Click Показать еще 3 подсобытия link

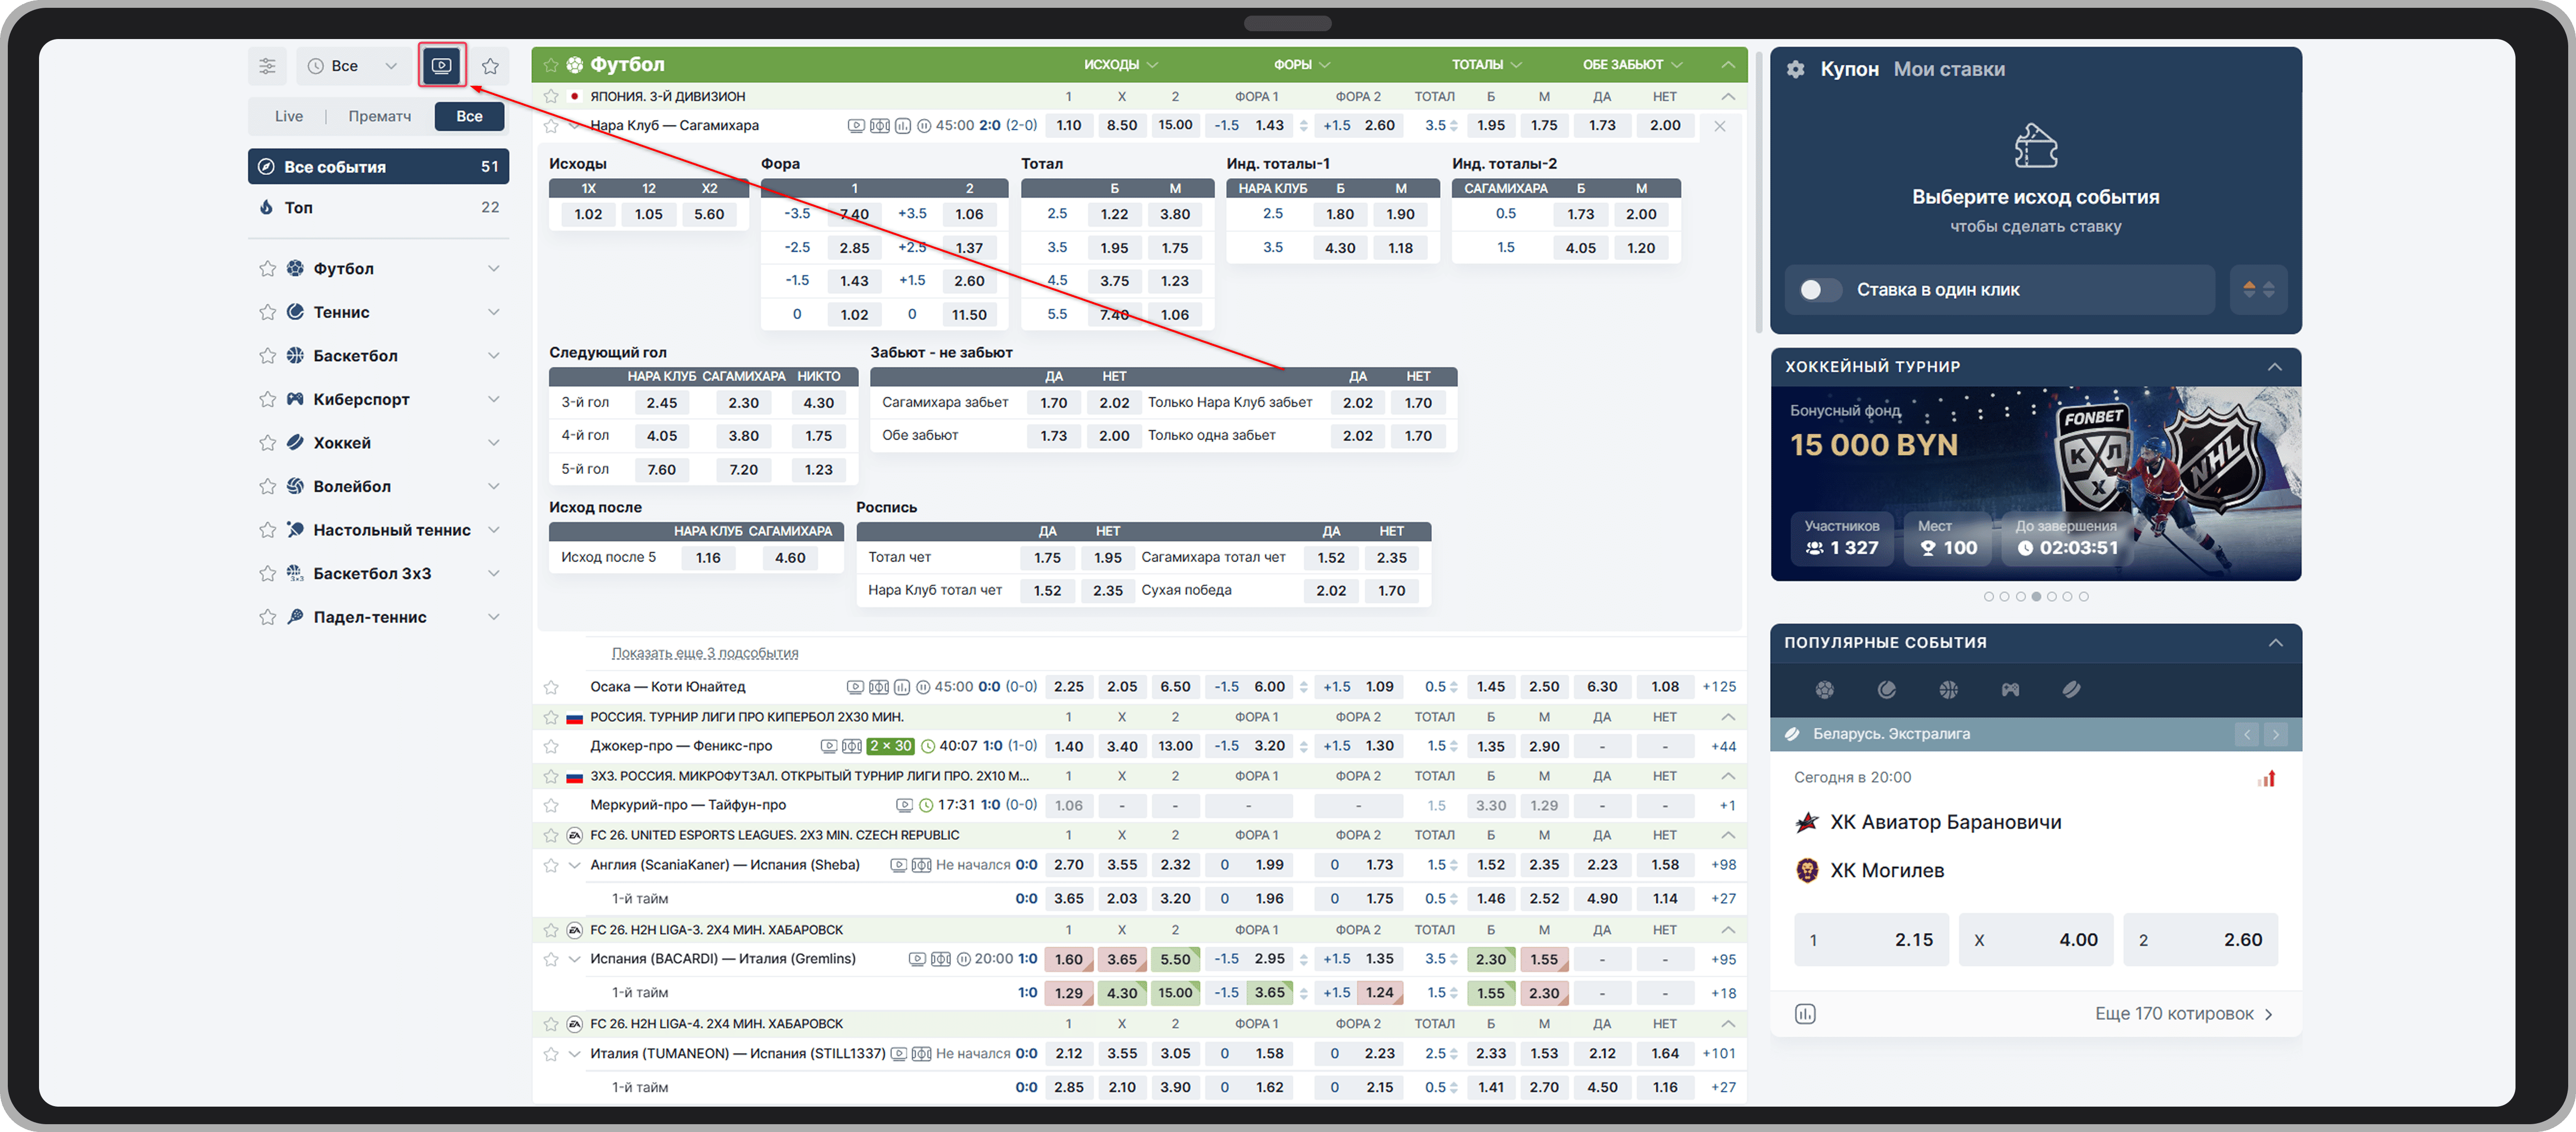[704, 653]
